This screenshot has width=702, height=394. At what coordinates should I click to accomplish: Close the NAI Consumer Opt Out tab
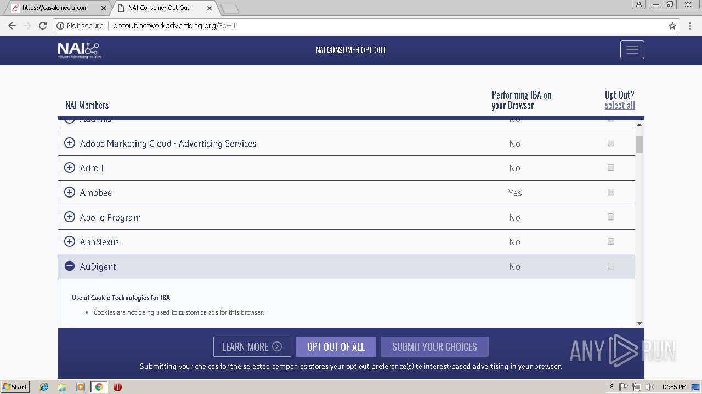tap(210, 8)
